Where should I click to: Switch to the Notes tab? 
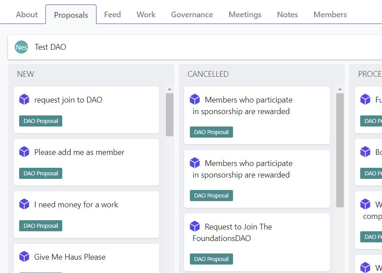[287, 14]
